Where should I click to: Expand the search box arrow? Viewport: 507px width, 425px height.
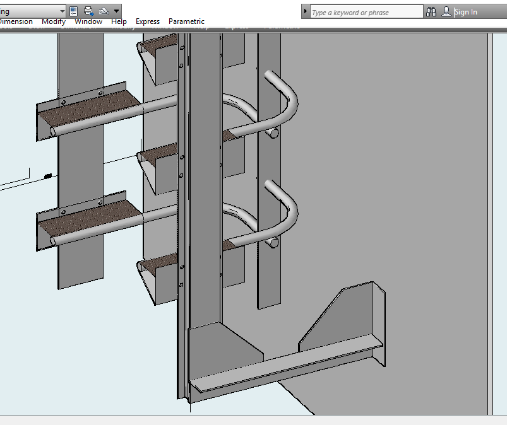pyautogui.click(x=306, y=12)
